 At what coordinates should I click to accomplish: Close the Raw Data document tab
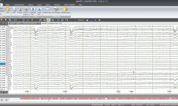(x=60, y=23)
